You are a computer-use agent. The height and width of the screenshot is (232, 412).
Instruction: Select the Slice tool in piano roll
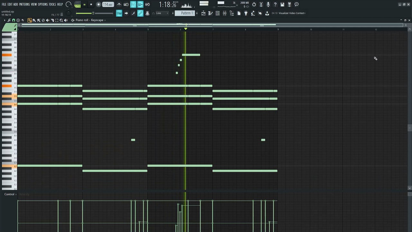tap(52, 20)
